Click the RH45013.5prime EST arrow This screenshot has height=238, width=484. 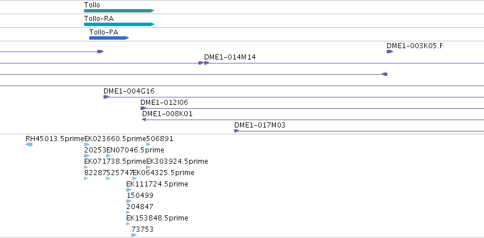tap(29, 144)
